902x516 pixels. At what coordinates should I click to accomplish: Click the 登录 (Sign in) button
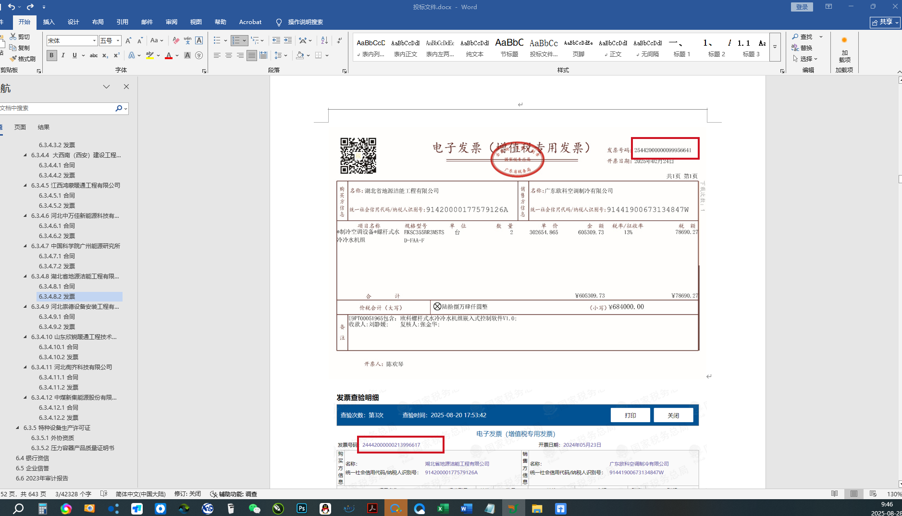[802, 7]
